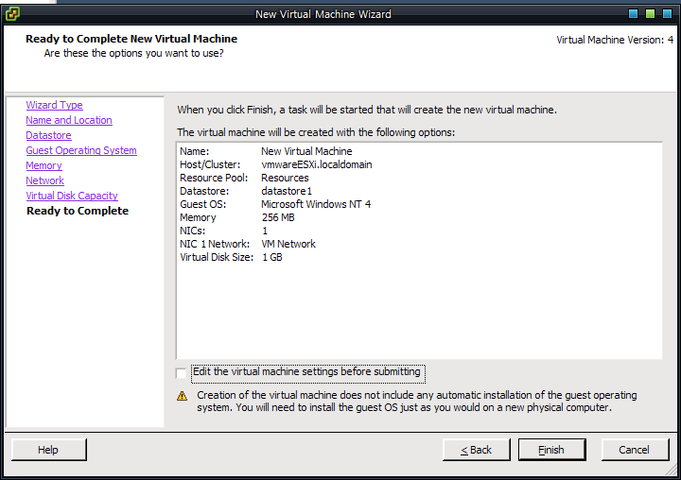The width and height of the screenshot is (681, 480).
Task: Open the Name and Location step
Action: 69,120
